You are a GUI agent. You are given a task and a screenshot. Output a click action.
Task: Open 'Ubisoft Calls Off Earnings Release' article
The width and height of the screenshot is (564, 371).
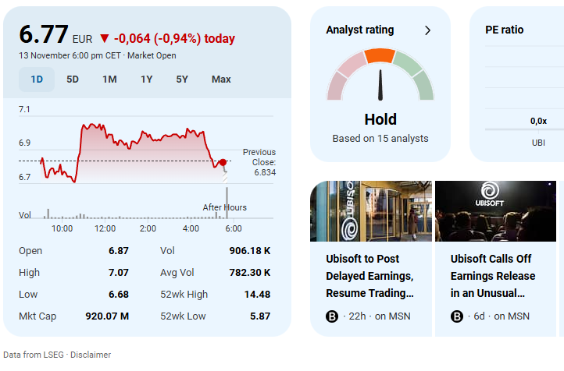pyautogui.click(x=493, y=276)
